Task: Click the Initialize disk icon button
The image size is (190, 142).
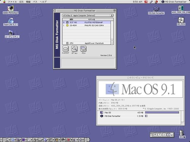Action: [x=65, y=49]
